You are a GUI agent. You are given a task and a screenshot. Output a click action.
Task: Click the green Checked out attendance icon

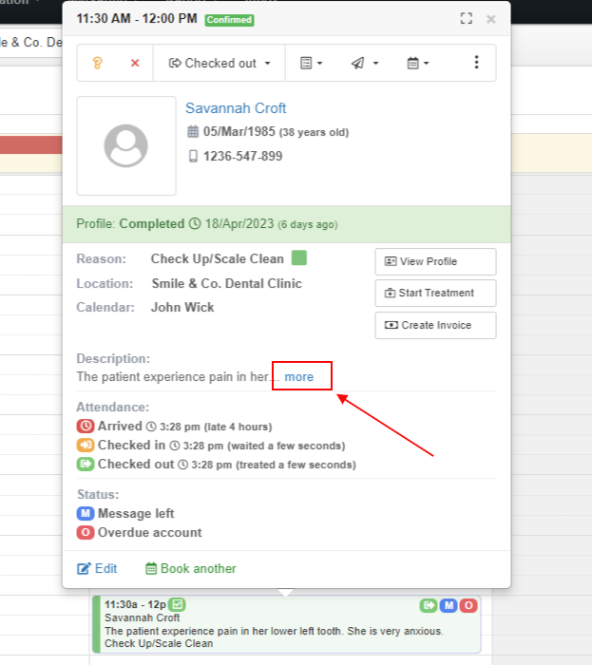86,464
